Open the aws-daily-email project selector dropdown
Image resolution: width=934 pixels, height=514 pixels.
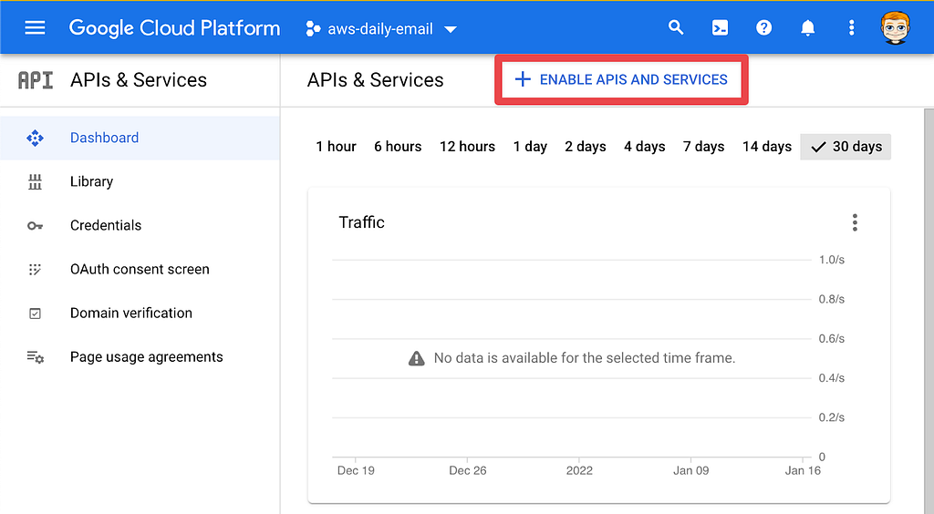[381, 28]
